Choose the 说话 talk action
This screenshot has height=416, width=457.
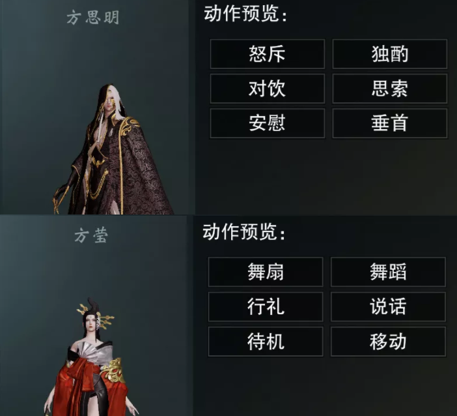[x=388, y=306]
